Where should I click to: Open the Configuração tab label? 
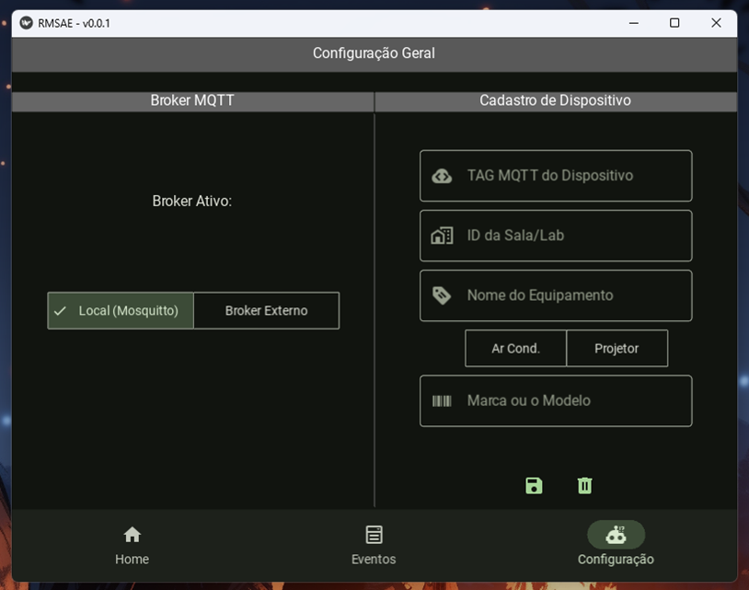point(616,560)
